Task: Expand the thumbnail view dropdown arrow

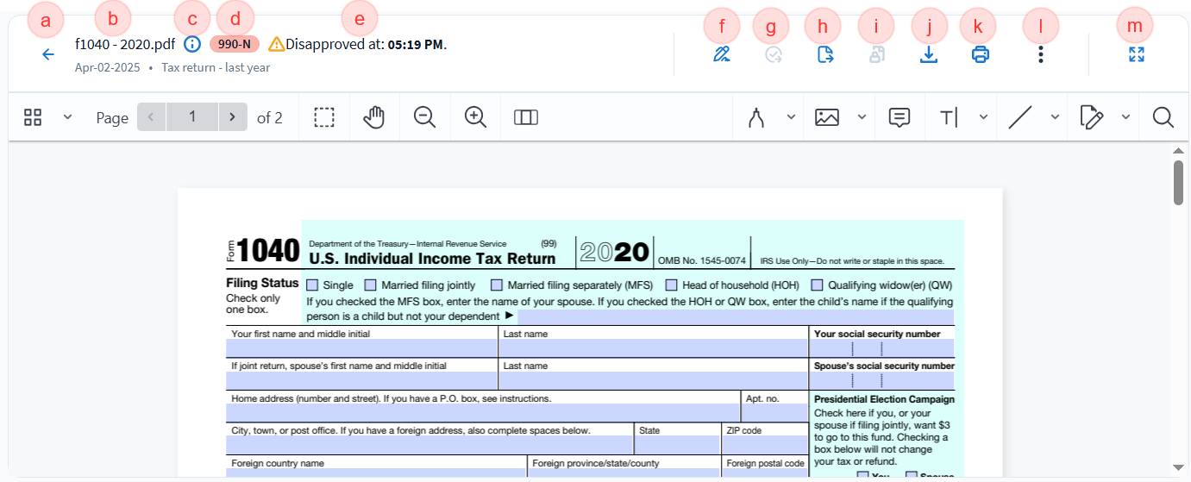Action: coord(68,117)
